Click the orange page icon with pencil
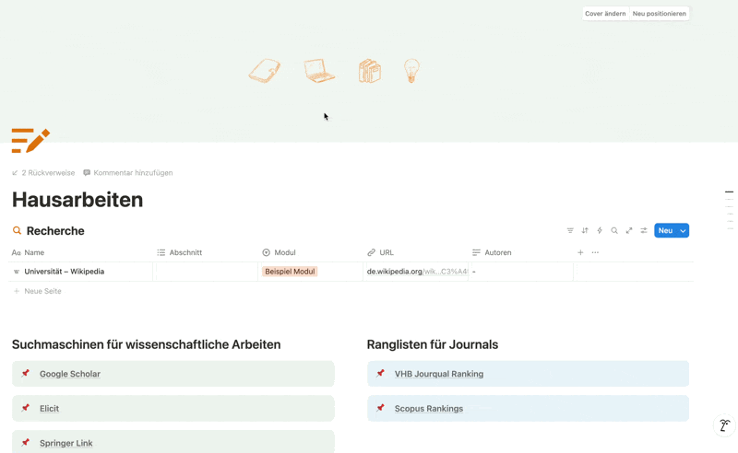Image resolution: width=738 pixels, height=453 pixels. pyautogui.click(x=30, y=140)
